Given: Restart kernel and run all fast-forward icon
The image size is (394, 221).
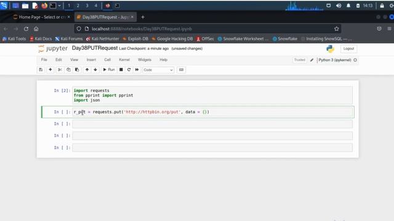Looking at the screenshot, I should (137, 69).
